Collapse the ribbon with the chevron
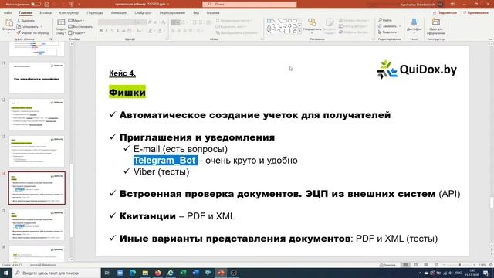The image size is (494, 278). tap(490, 39)
